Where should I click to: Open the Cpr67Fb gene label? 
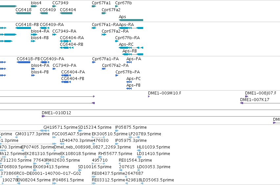pyautogui.click(x=124, y=3)
